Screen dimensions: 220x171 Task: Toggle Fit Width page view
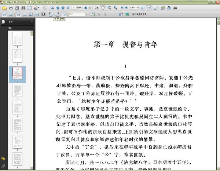click(x=149, y=8)
